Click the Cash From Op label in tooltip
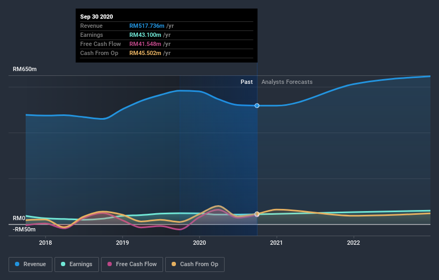The height and width of the screenshot is (280, 439). coord(99,53)
